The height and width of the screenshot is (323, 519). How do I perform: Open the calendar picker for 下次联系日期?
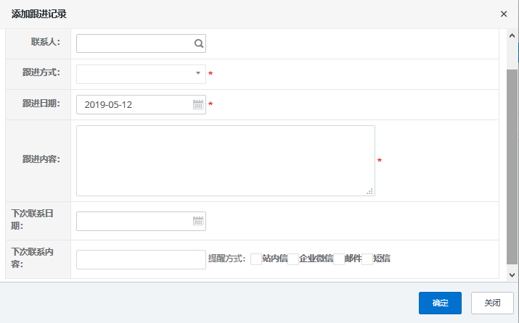click(x=198, y=221)
